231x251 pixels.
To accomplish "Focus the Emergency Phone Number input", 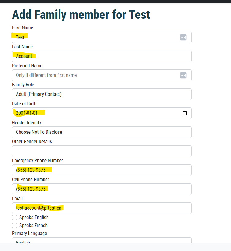I will click(x=102, y=170).
